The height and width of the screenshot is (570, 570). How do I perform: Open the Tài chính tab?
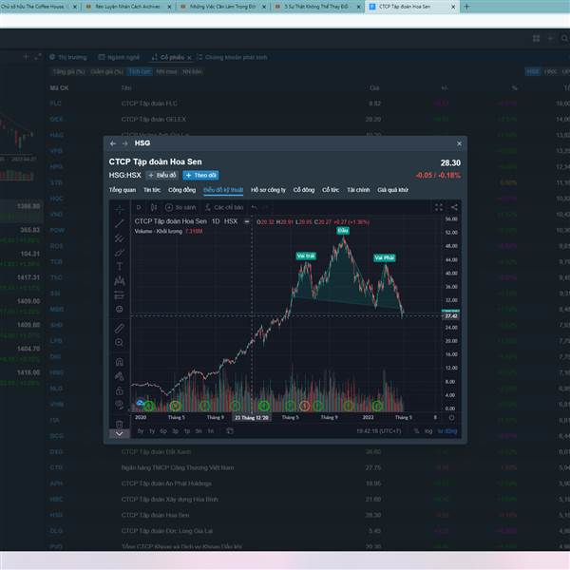[x=358, y=190]
